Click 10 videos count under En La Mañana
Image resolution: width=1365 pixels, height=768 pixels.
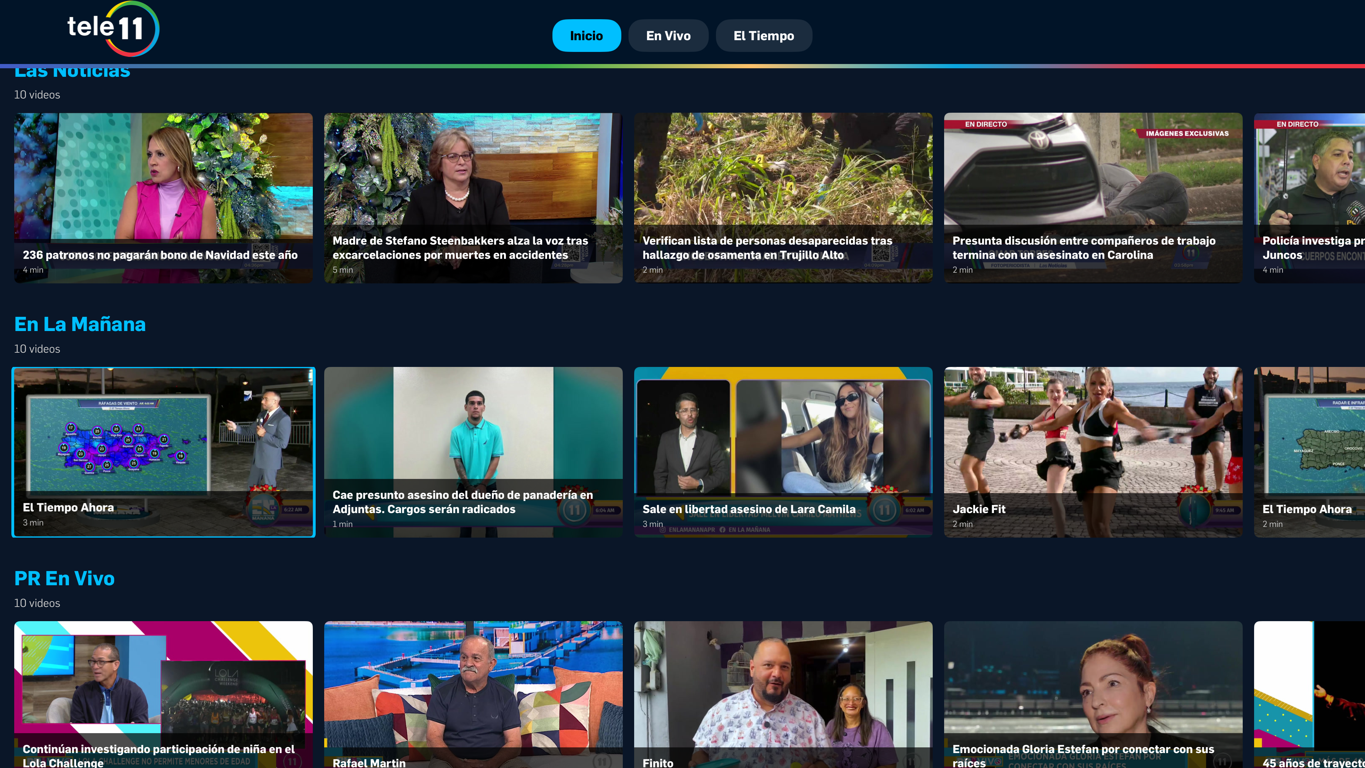(37, 349)
